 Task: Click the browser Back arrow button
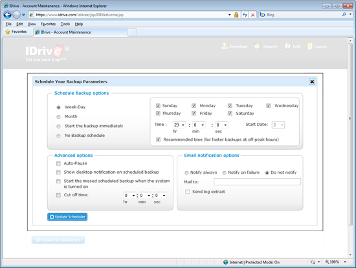7,15
